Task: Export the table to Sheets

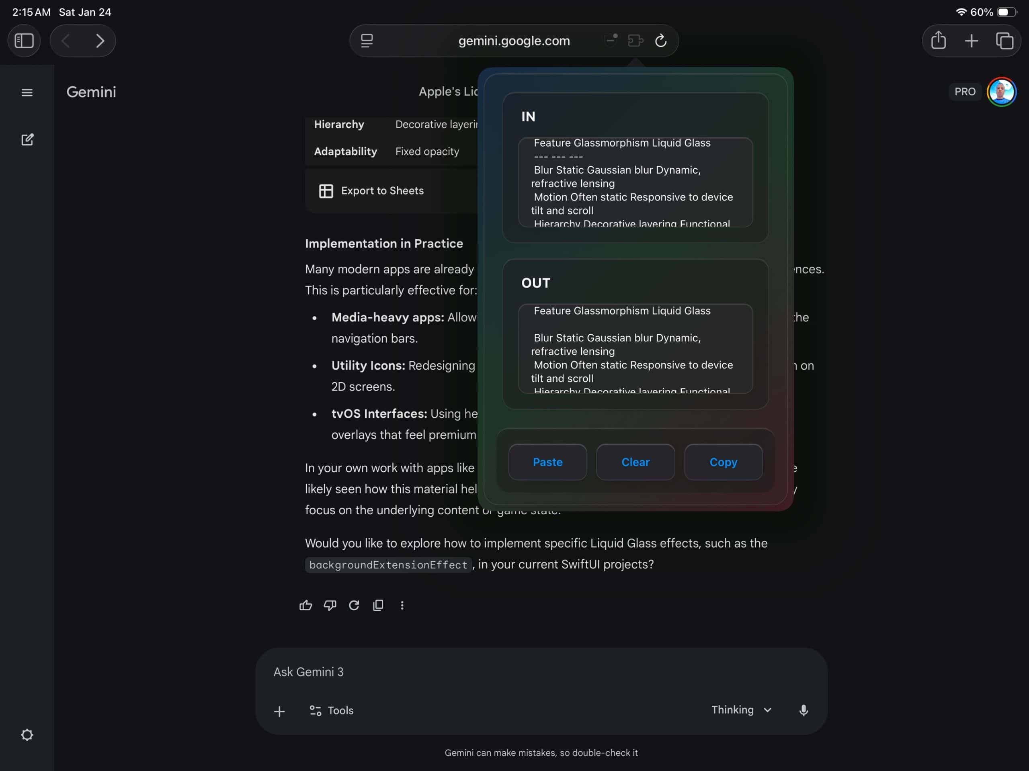Action: [371, 191]
